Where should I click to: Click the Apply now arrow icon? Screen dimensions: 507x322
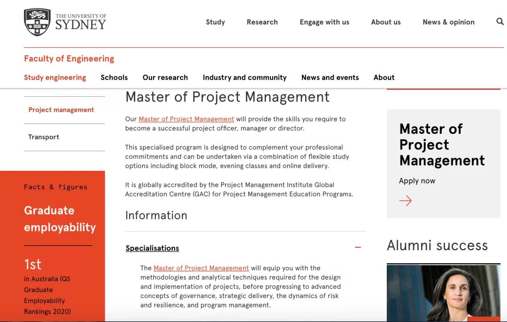pyautogui.click(x=405, y=201)
